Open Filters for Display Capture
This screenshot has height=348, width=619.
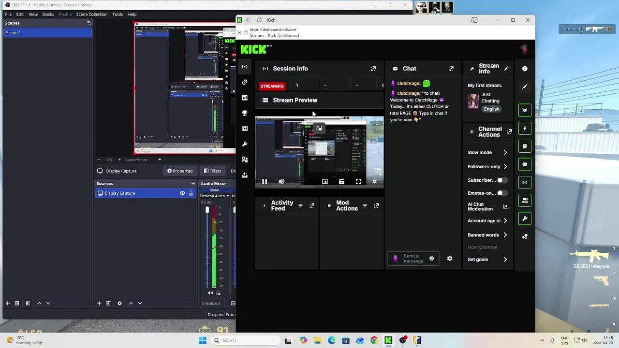pos(212,171)
